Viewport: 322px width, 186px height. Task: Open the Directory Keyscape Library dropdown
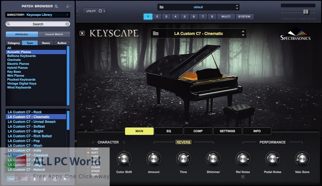click(x=37, y=15)
